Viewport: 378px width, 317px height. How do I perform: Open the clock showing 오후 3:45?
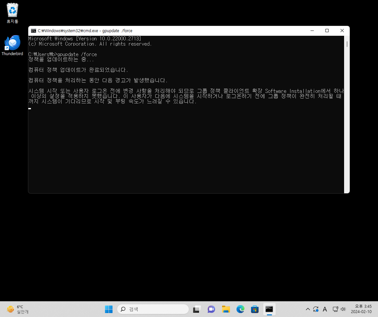pyautogui.click(x=361, y=309)
